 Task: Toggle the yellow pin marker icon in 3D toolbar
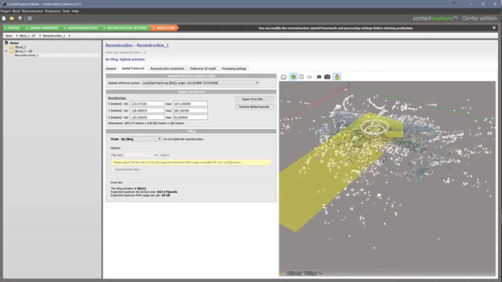(x=337, y=77)
